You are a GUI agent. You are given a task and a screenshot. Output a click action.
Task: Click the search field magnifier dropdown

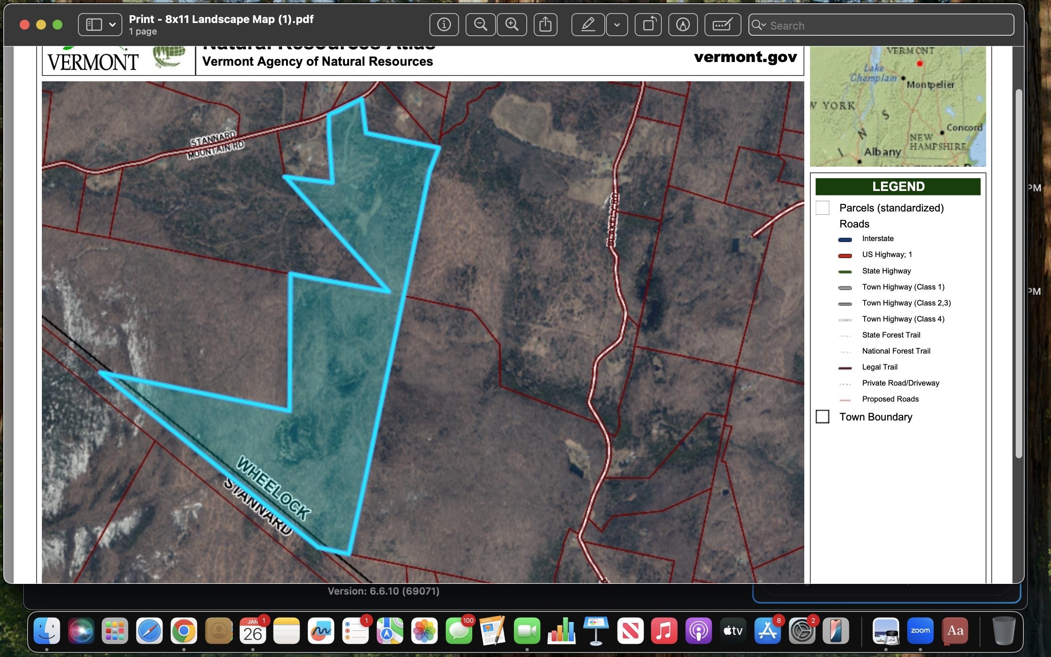click(759, 25)
